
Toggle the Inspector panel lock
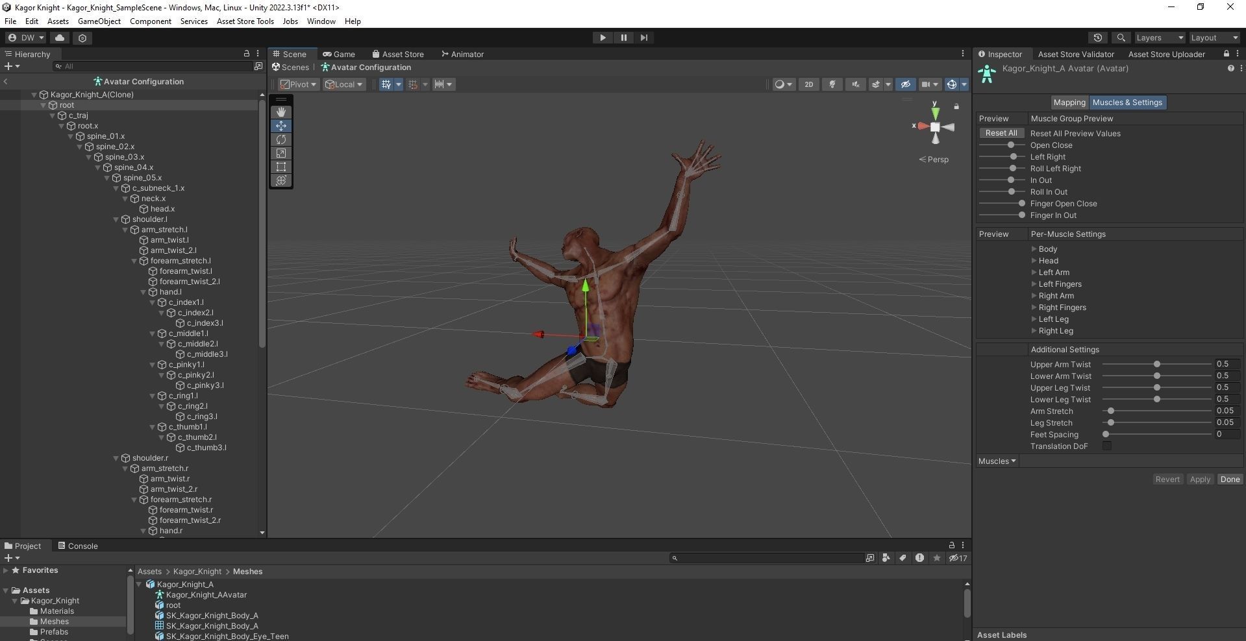click(1226, 54)
